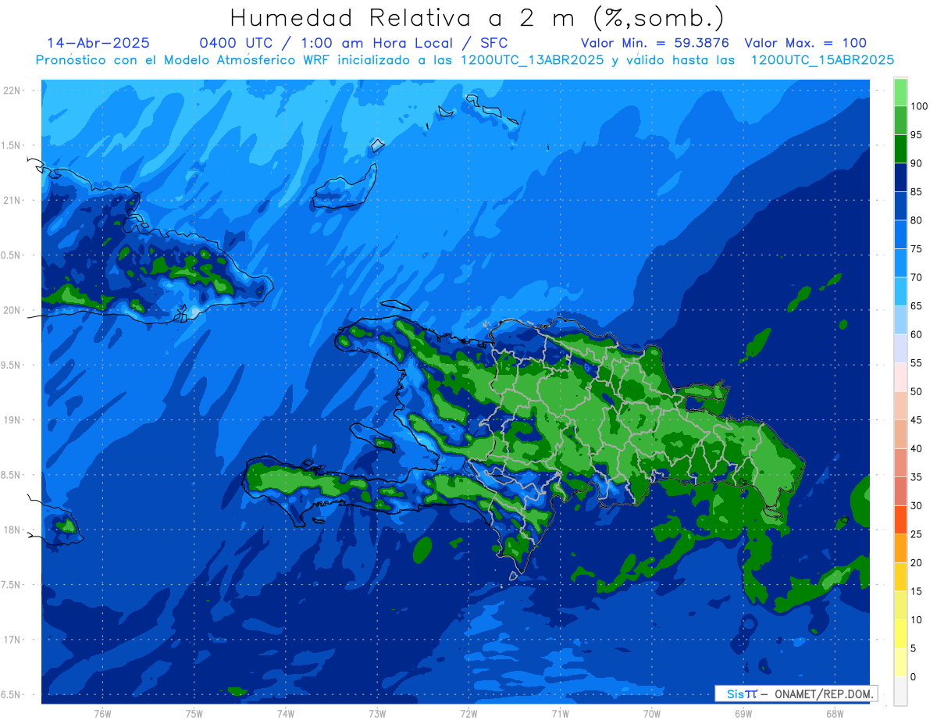Click the '68W' longitude label

click(835, 714)
